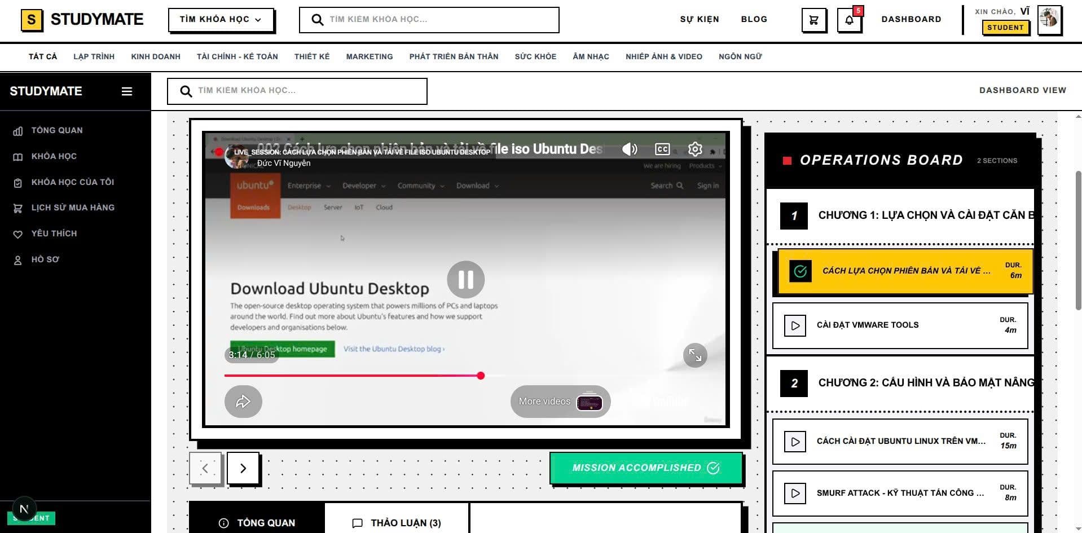Open More videos in player

(560, 402)
